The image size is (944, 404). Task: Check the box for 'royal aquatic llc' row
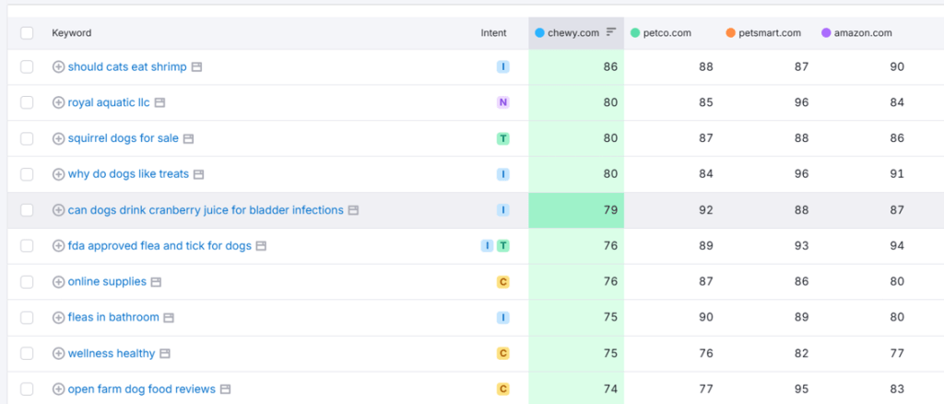tap(27, 102)
